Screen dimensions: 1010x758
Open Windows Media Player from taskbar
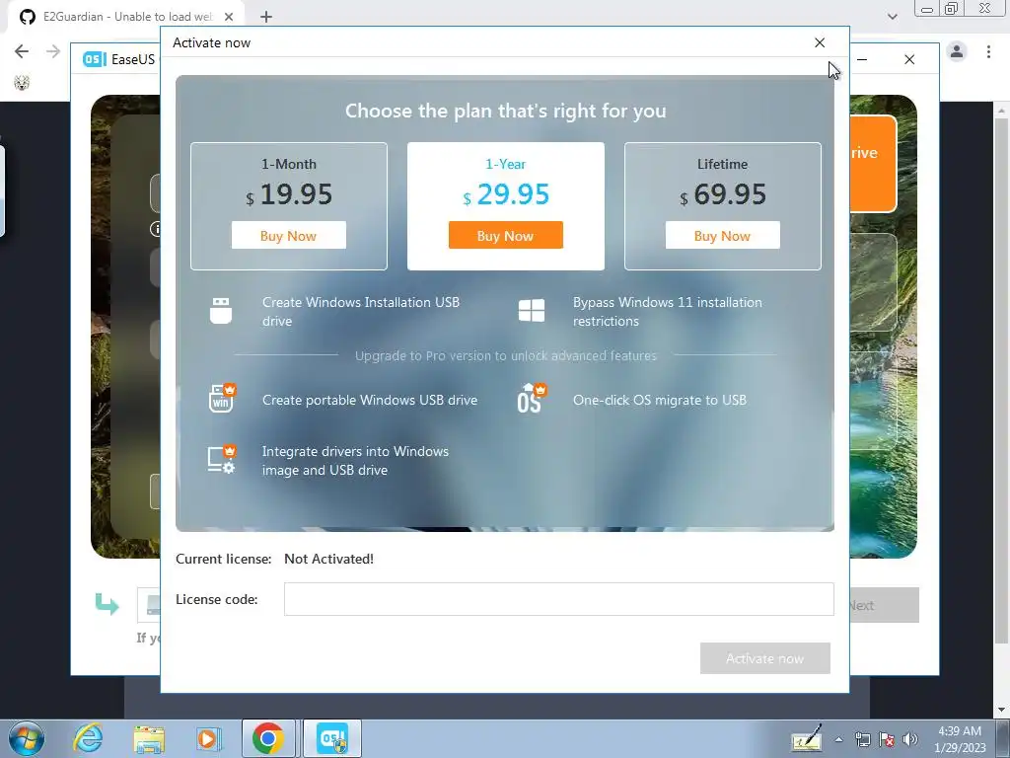pos(208,738)
